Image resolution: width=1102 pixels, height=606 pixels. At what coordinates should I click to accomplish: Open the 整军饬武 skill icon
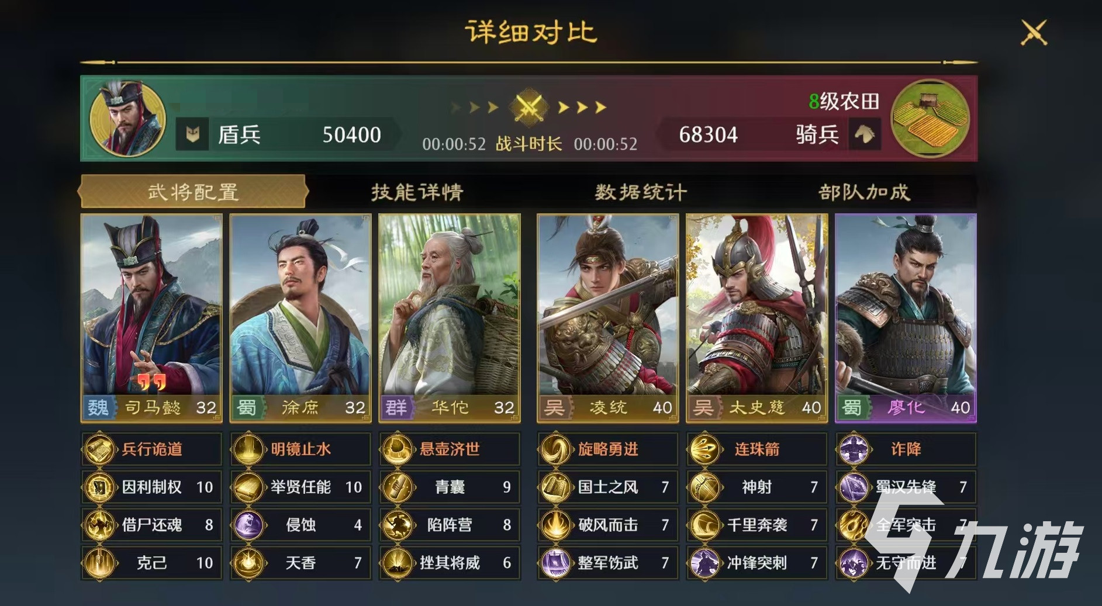click(x=555, y=563)
